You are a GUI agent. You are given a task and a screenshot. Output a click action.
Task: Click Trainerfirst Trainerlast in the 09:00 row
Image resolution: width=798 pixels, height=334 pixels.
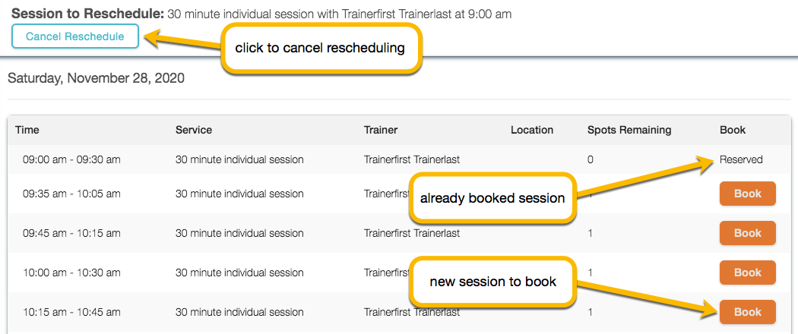coord(412,159)
